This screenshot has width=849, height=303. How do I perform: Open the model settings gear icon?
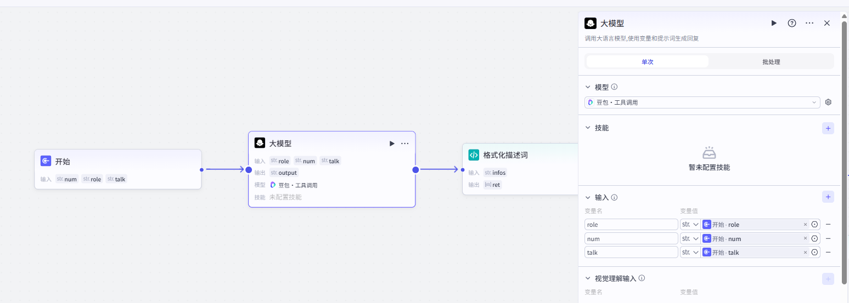[828, 102]
